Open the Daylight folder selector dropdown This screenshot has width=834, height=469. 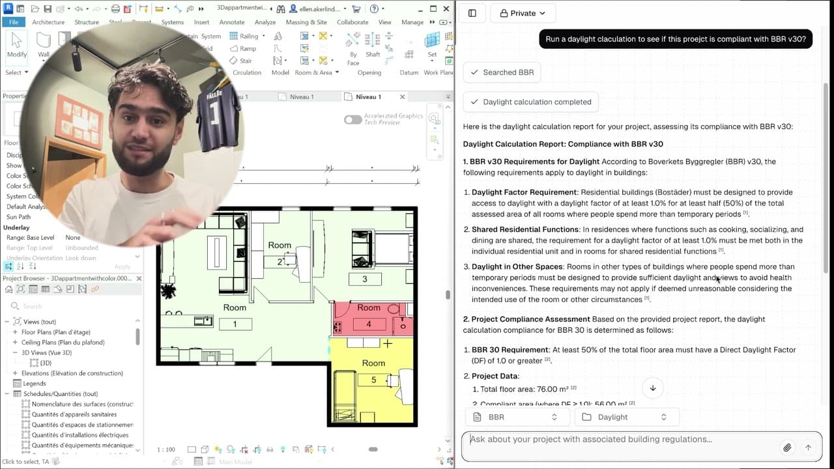[x=625, y=417]
